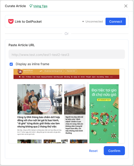Viewport: 134px width, 166px height.
Task: Click the home icon in preview navbar
Action: (20, 77)
